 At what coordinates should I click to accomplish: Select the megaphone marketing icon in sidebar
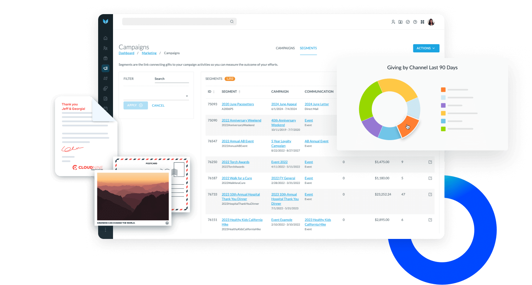point(106,68)
